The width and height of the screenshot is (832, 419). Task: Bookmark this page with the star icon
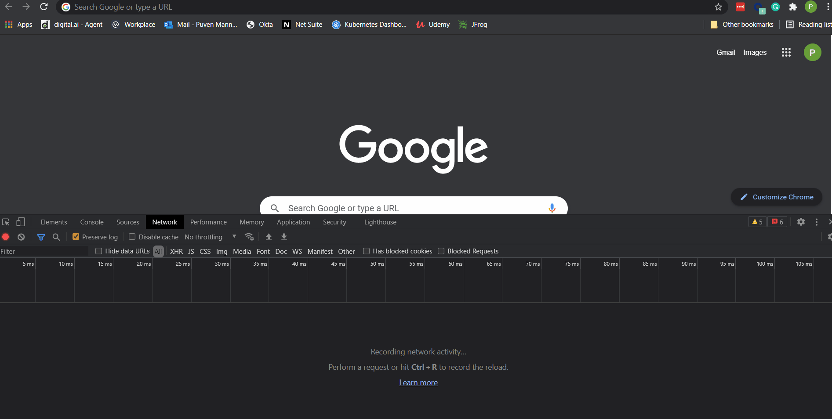click(x=718, y=7)
